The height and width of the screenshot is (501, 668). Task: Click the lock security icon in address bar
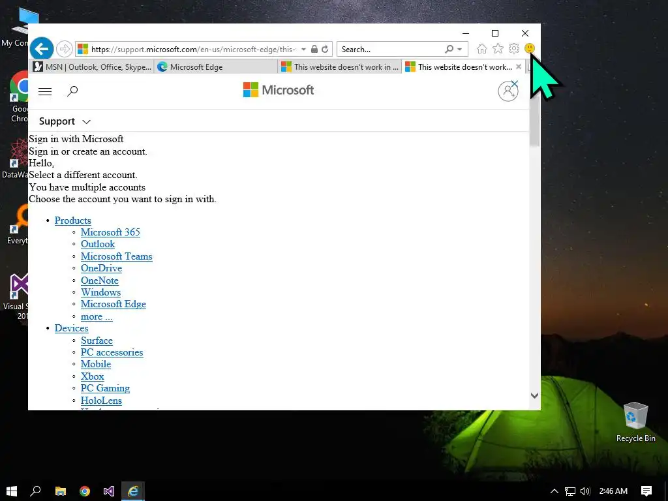[314, 49]
